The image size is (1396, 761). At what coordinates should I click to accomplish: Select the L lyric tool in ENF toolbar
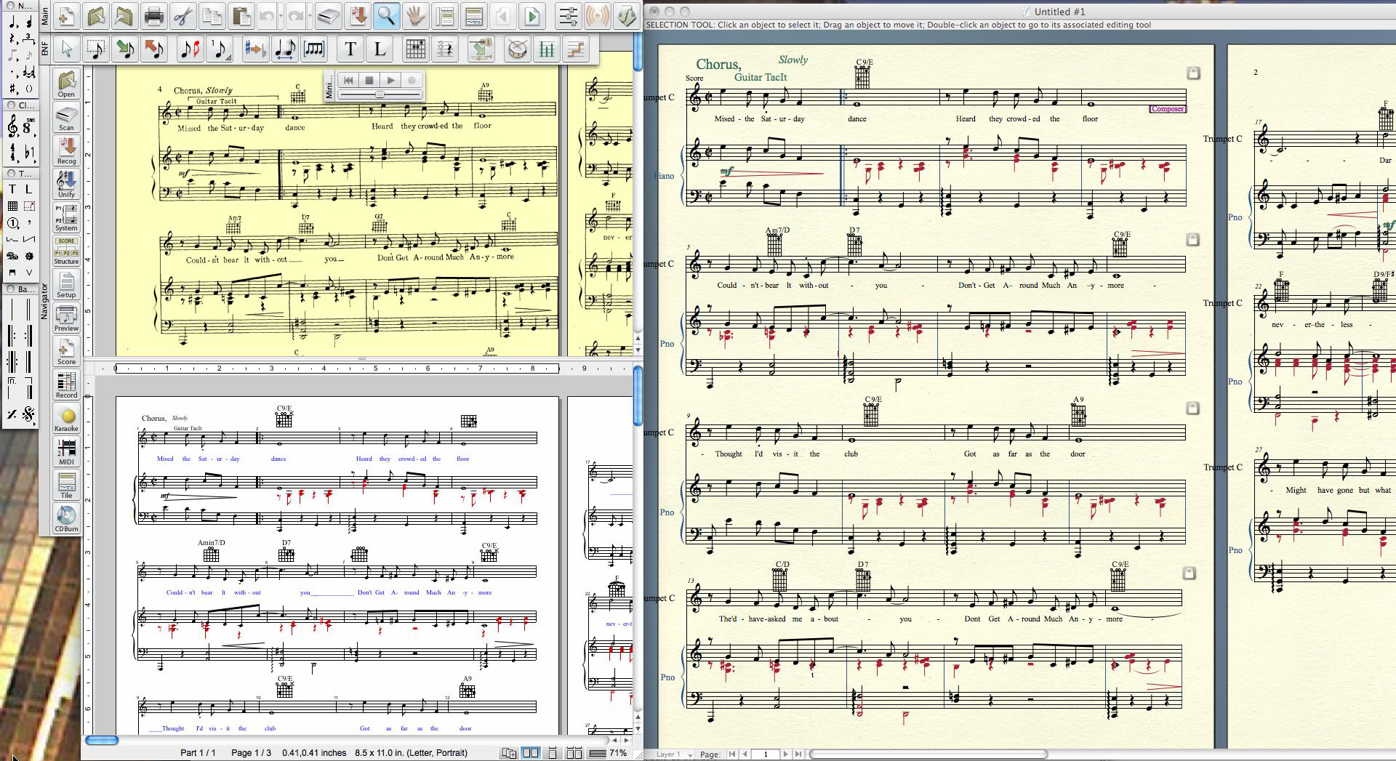tap(379, 49)
